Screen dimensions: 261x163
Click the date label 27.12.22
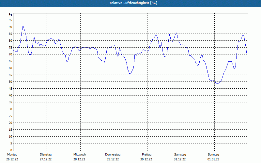[x=46, y=159]
